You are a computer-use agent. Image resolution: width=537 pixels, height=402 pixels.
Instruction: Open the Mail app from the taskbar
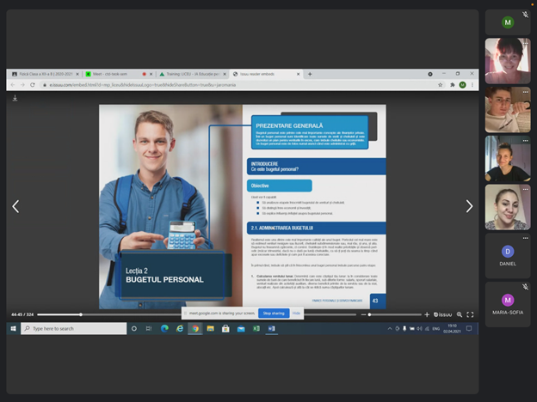coord(241,328)
